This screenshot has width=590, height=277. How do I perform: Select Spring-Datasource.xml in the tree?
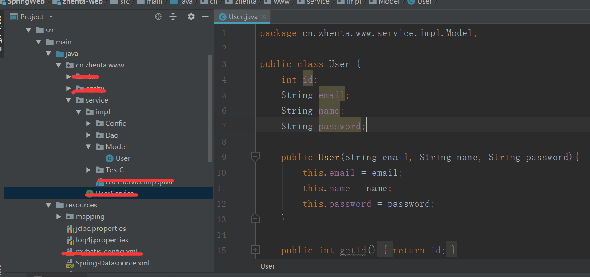pyautogui.click(x=113, y=263)
